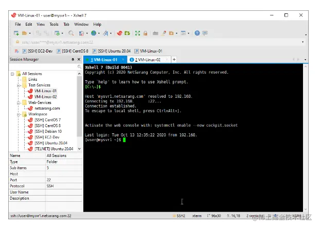
Task: Click the lock screen padlock icon
Action: pyautogui.click(x=145, y=33)
